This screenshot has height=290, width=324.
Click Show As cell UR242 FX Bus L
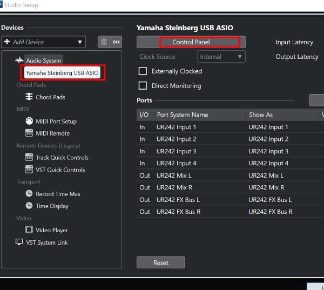[270, 200]
